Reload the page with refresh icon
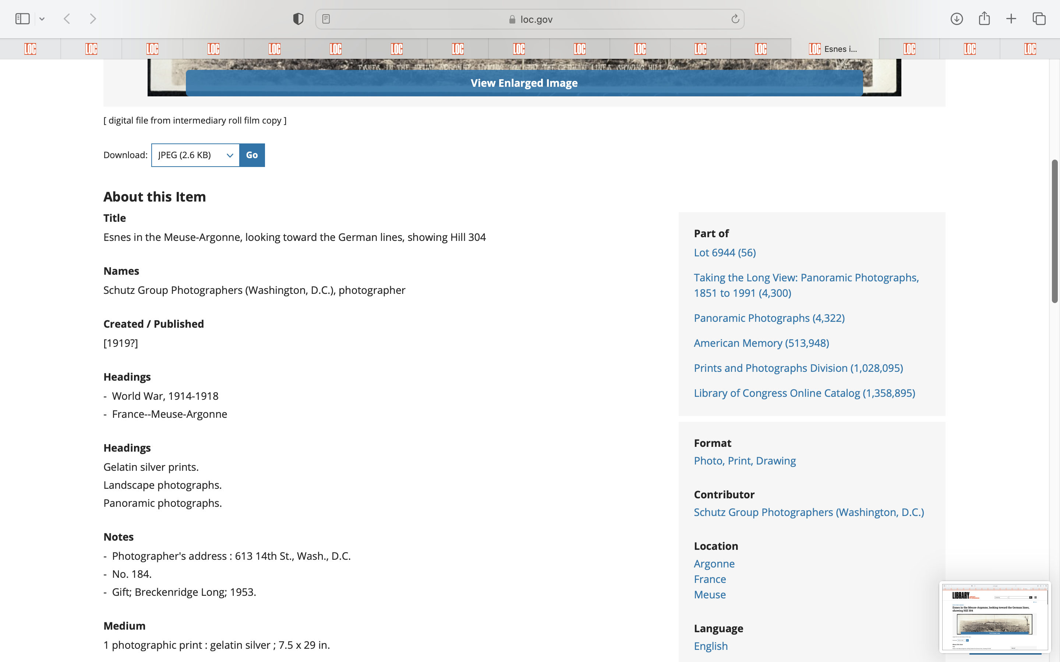This screenshot has width=1060, height=662. click(735, 19)
